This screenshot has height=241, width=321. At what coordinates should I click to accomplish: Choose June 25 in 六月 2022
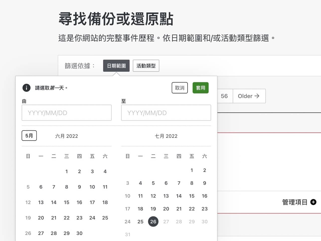pyautogui.click(x=105, y=218)
